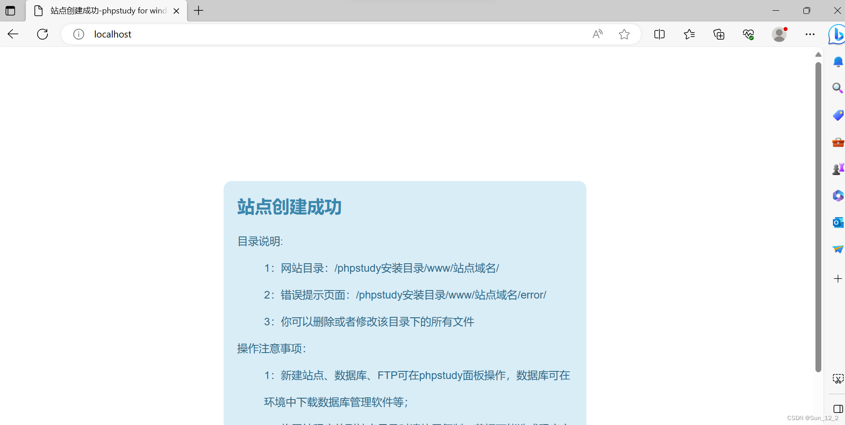
Task: Open the tab actions menu icon
Action: 10,11
